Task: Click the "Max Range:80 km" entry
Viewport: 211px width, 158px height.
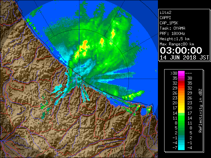Action: click(x=177, y=44)
